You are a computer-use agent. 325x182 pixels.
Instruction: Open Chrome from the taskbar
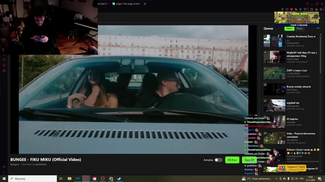pos(111,179)
